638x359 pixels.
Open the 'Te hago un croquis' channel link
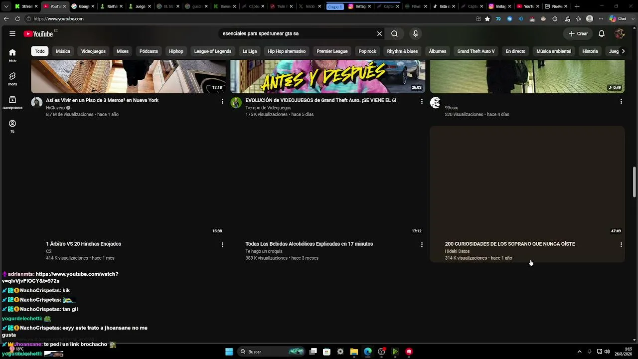click(x=264, y=251)
